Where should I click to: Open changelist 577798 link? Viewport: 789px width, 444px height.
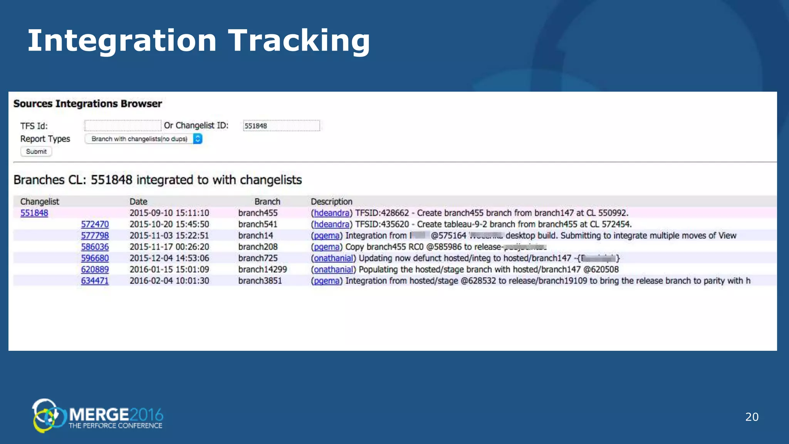95,235
